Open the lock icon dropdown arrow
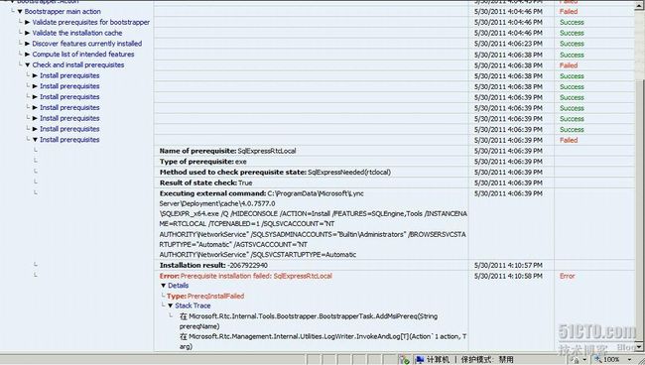Image resolution: width=645 pixels, height=365 pixels. [584, 360]
